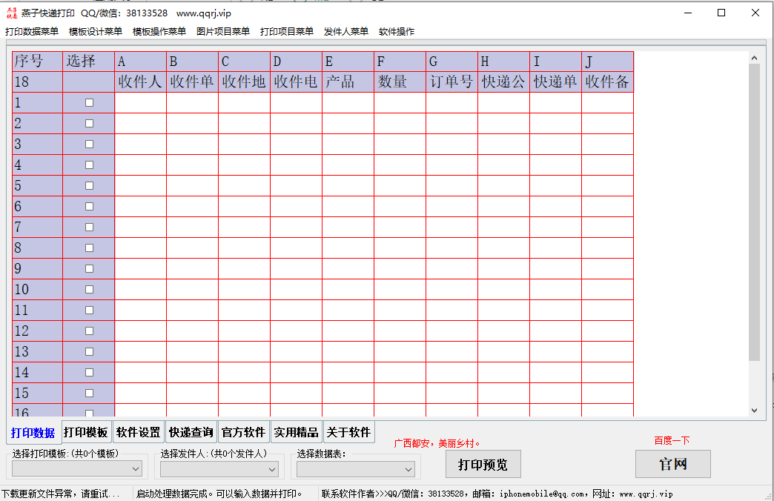Tick the checkbox in row 7
This screenshot has width=774, height=501.
point(90,227)
